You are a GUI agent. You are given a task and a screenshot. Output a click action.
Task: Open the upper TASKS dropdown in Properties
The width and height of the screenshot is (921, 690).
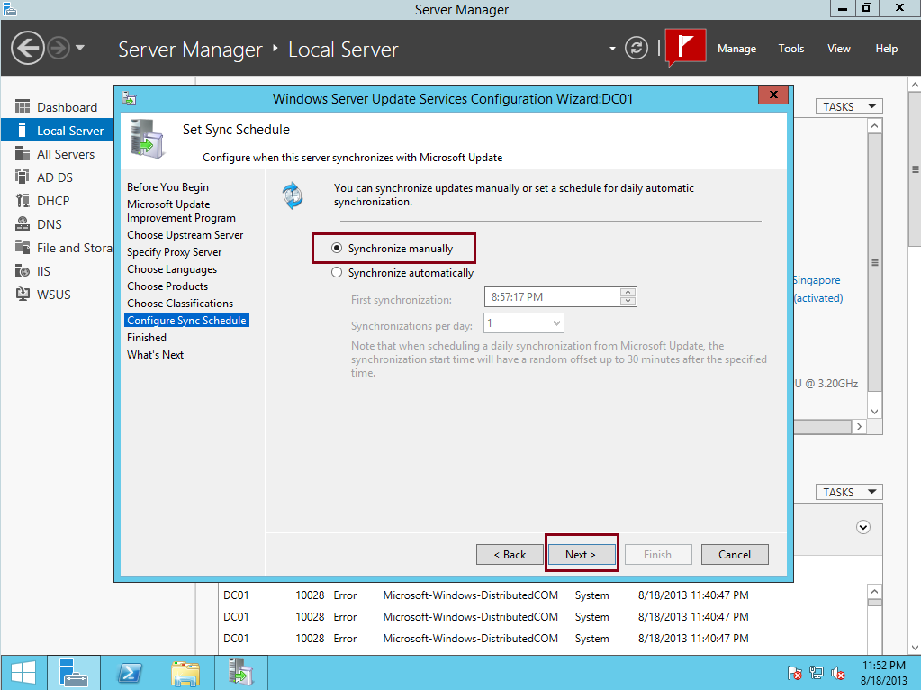849,106
